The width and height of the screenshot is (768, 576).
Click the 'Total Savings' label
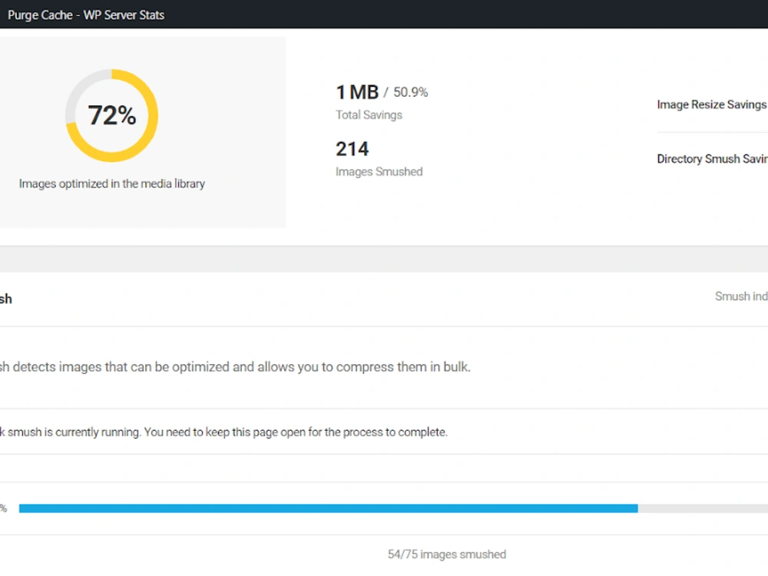(x=369, y=114)
